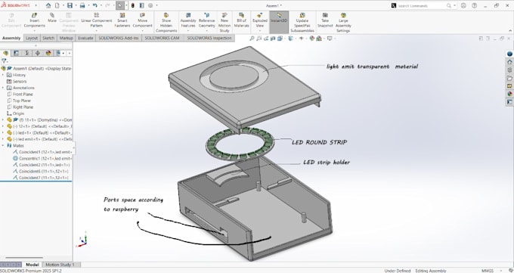The width and height of the screenshot is (514, 273).
Task: Open DisplayManager color ball tab icon
Action: pos(48,53)
